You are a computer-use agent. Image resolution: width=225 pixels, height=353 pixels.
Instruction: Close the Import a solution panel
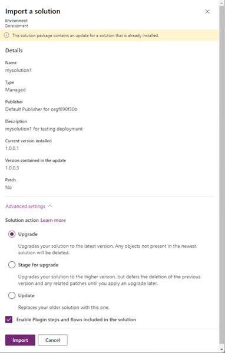[x=207, y=12]
